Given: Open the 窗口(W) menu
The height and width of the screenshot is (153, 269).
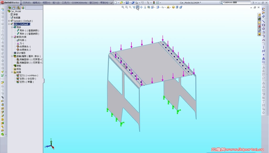Looking at the screenshot, I should coord(94,3).
